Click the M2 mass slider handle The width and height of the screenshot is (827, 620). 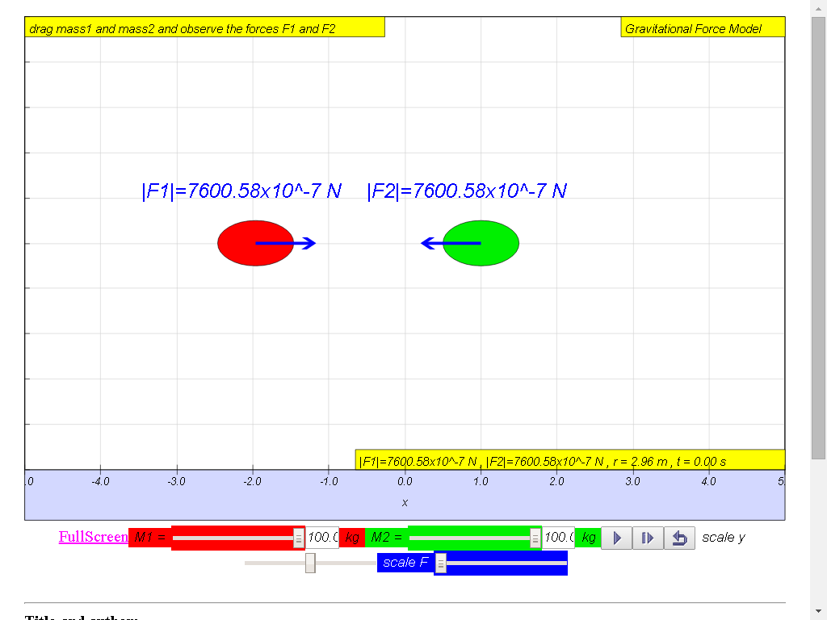[x=535, y=538]
